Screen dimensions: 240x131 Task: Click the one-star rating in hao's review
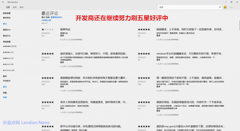[48, 29]
